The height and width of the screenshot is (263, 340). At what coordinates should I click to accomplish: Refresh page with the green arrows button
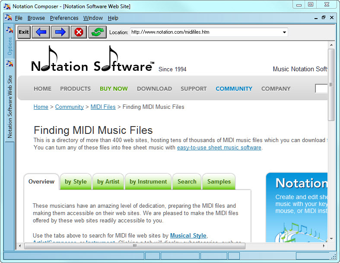point(98,32)
